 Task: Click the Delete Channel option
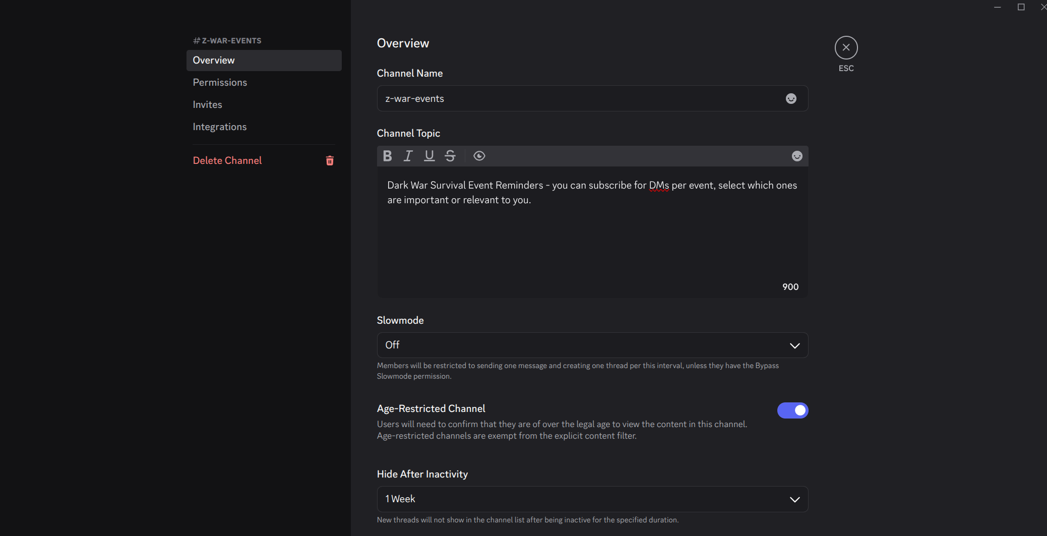coord(264,160)
